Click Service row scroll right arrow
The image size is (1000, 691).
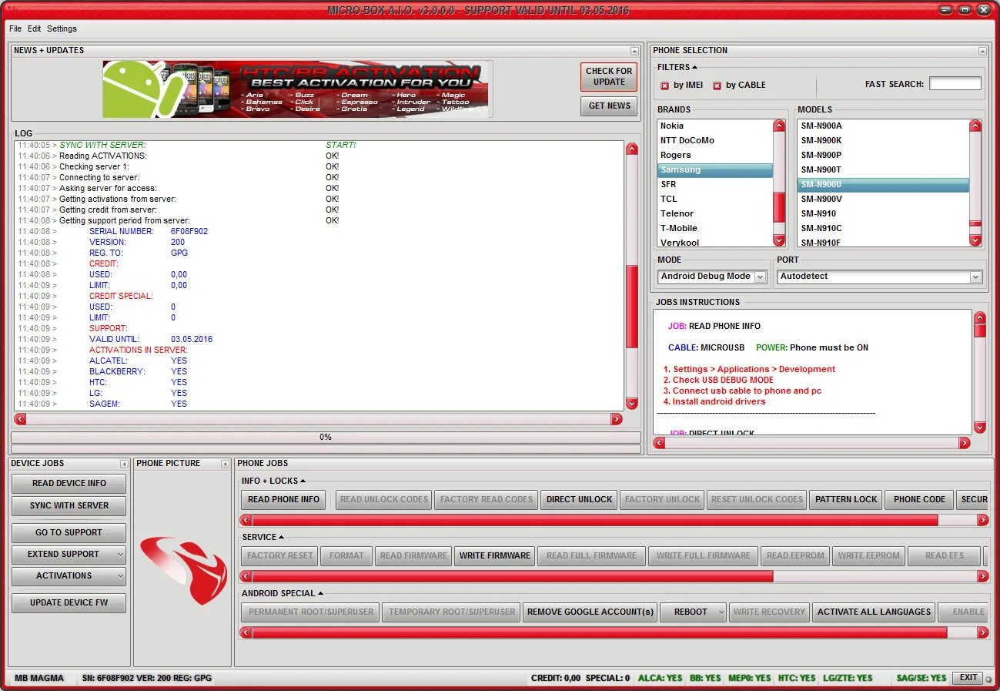[x=983, y=576]
